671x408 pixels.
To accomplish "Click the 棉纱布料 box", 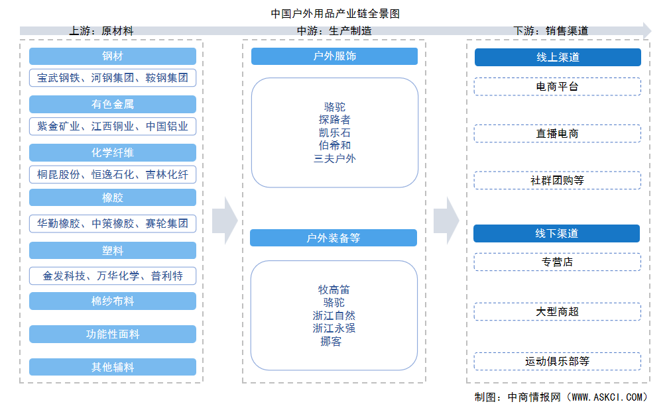I will [113, 301].
